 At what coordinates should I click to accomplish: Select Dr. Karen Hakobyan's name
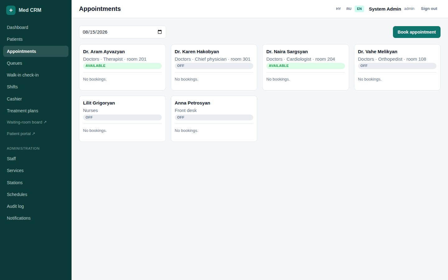pyautogui.click(x=197, y=52)
